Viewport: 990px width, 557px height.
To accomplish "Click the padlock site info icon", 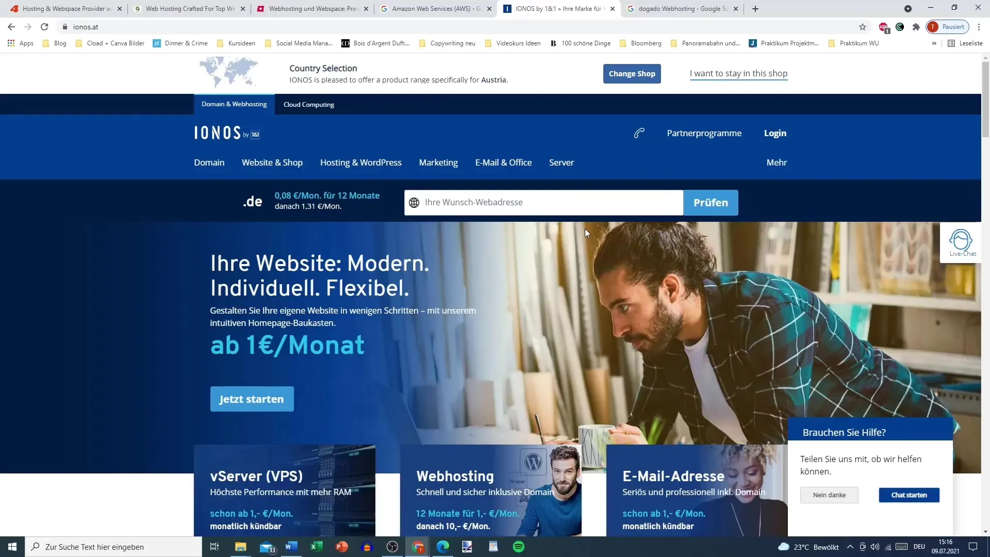I will (65, 27).
